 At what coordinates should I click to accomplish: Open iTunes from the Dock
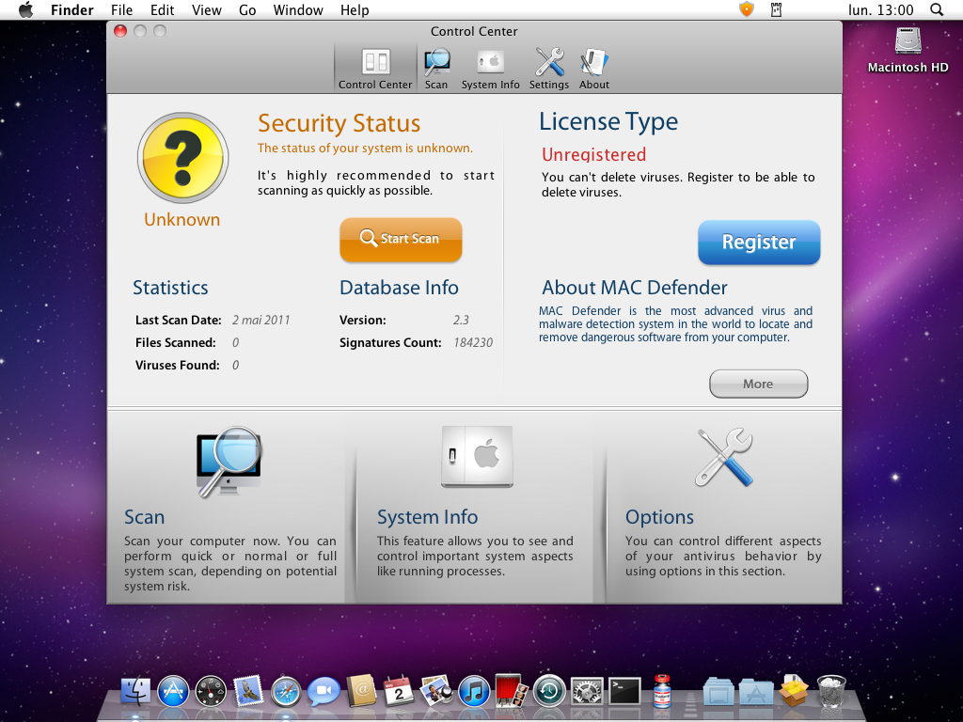pyautogui.click(x=474, y=692)
